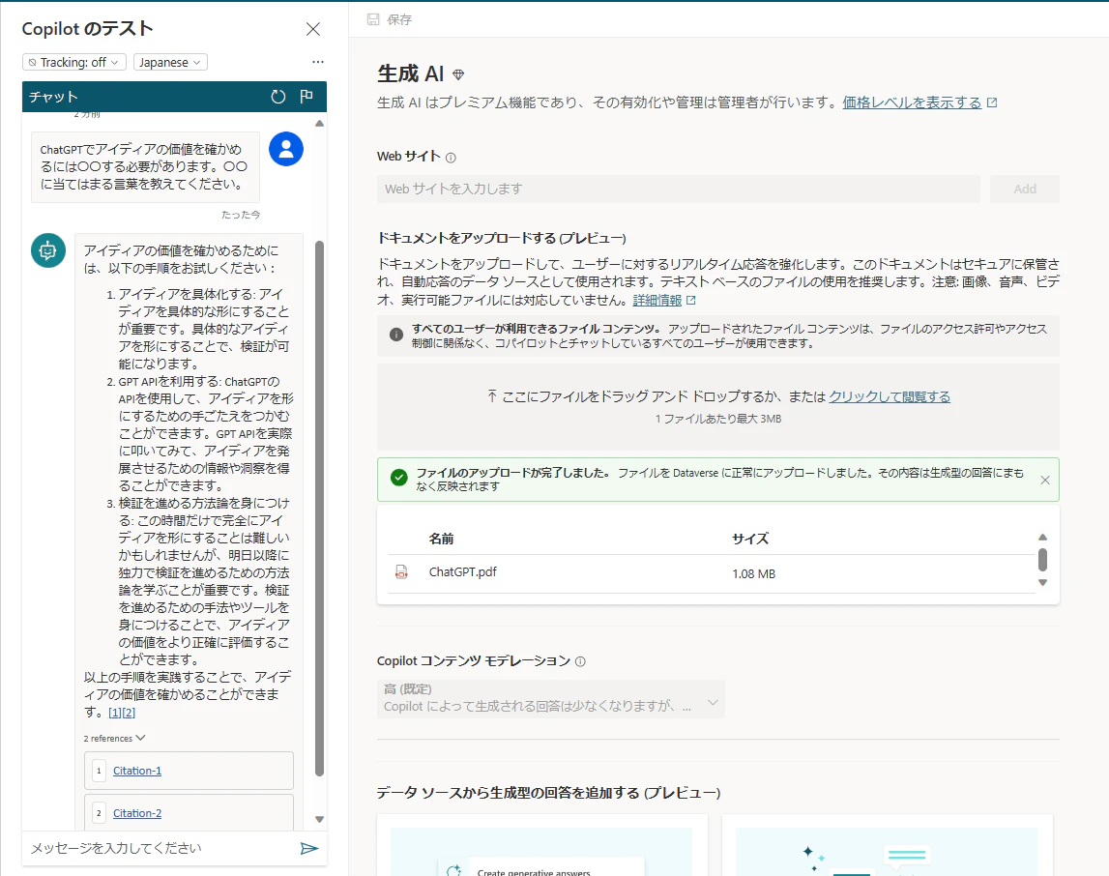Screen dimensions: 1109x876
Task: Click the PDF file icon for ChatGPT.pdf
Action: (401, 572)
